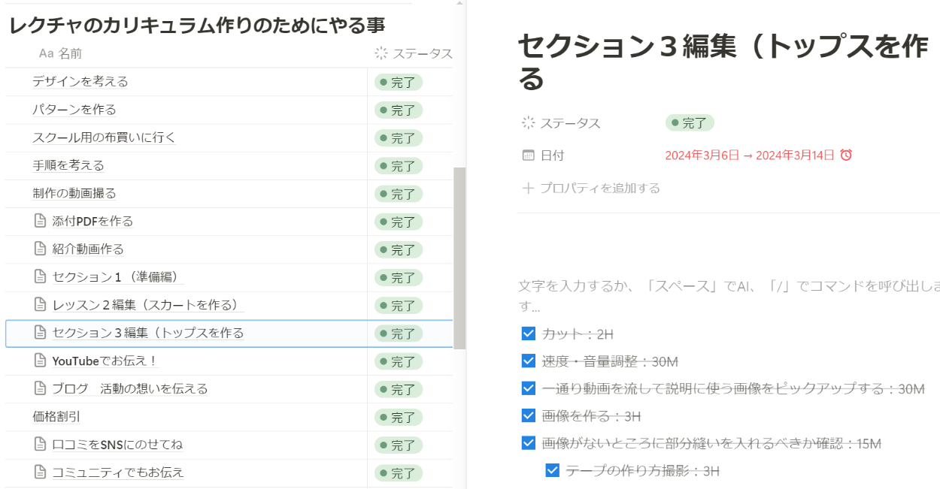940x489 pixels.
Task: Open the 完了 status selector in page properties
Action: 689,123
